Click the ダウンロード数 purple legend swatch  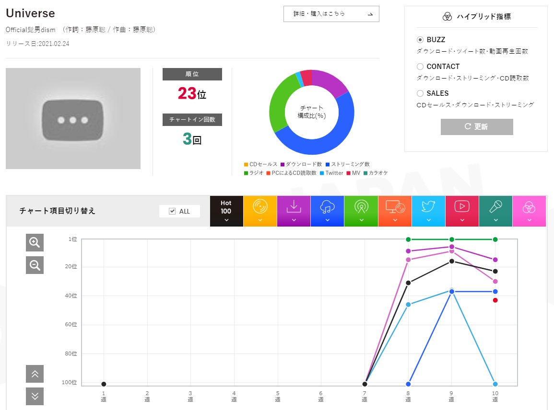283,164
